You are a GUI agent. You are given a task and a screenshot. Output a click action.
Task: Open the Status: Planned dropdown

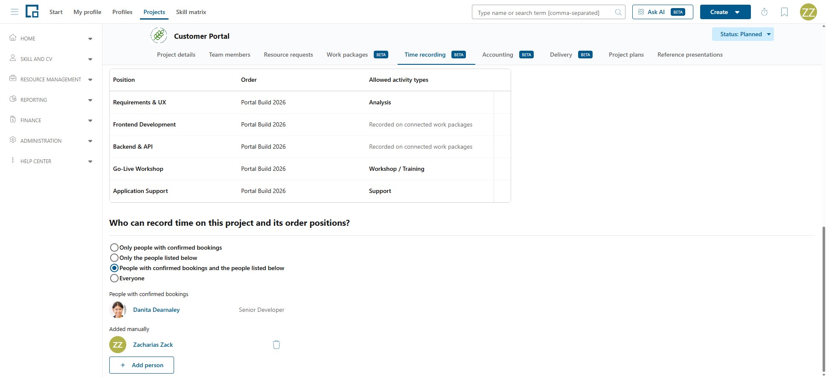(x=743, y=34)
